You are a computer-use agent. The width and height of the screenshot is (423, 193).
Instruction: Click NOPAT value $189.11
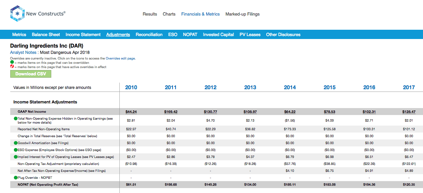point(290,184)
